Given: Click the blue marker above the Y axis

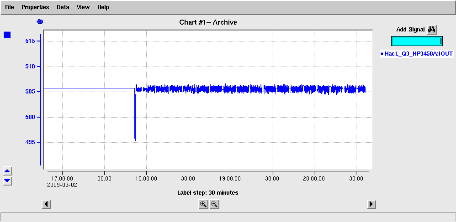Looking at the screenshot, I should 40,22.
